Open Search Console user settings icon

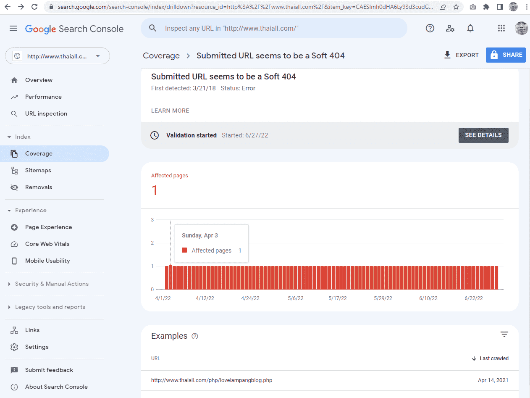tap(450, 29)
